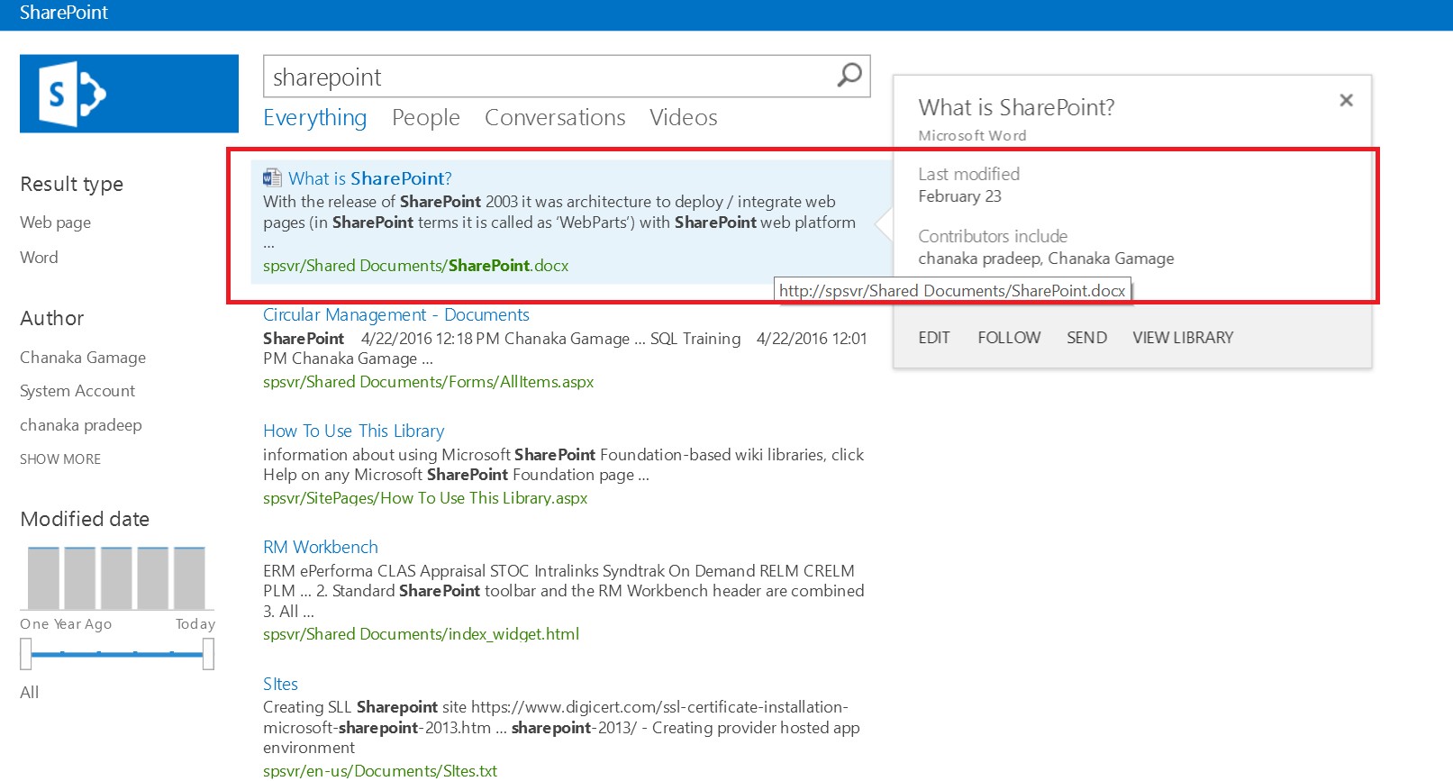Image resolution: width=1453 pixels, height=781 pixels.
Task: Open Circular Management - Documents result
Action: click(x=396, y=314)
